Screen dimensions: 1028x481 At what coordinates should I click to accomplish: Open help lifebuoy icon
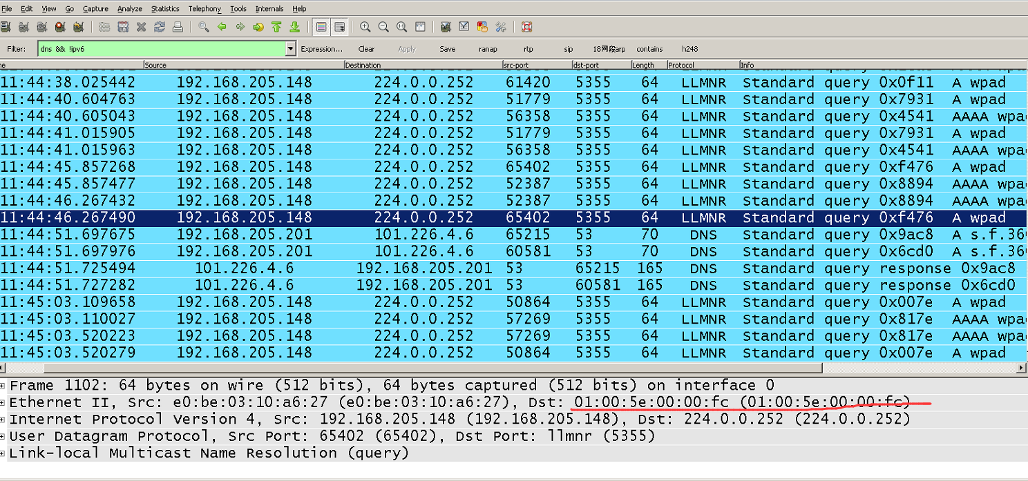[526, 27]
